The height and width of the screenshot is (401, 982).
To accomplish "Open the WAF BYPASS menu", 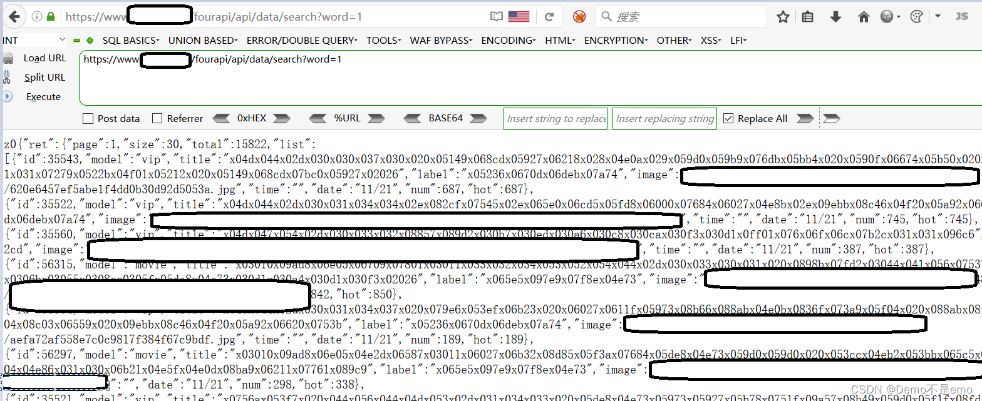I will pos(442,40).
